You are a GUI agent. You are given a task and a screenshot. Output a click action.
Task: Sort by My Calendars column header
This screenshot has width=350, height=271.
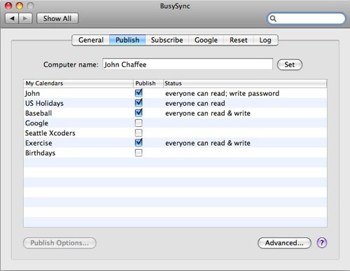tap(78, 83)
